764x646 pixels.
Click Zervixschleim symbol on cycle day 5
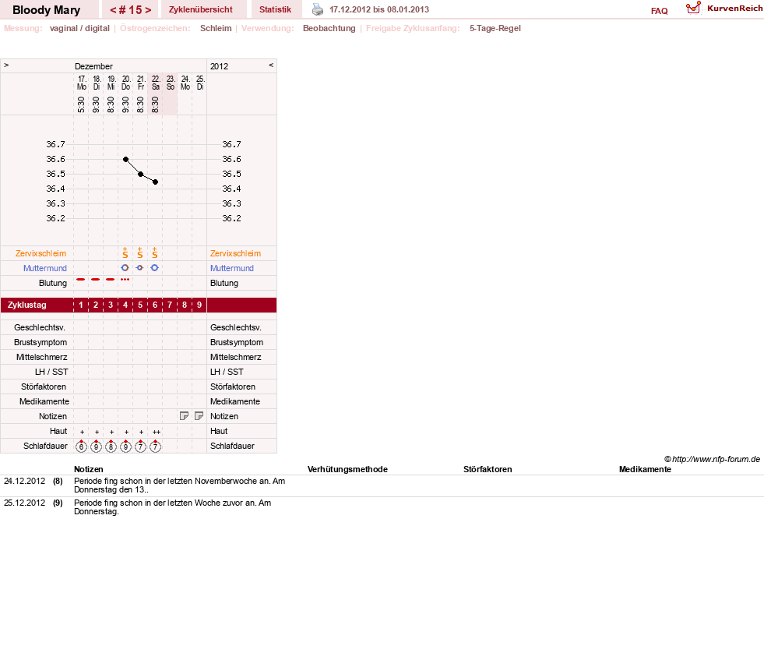click(140, 252)
